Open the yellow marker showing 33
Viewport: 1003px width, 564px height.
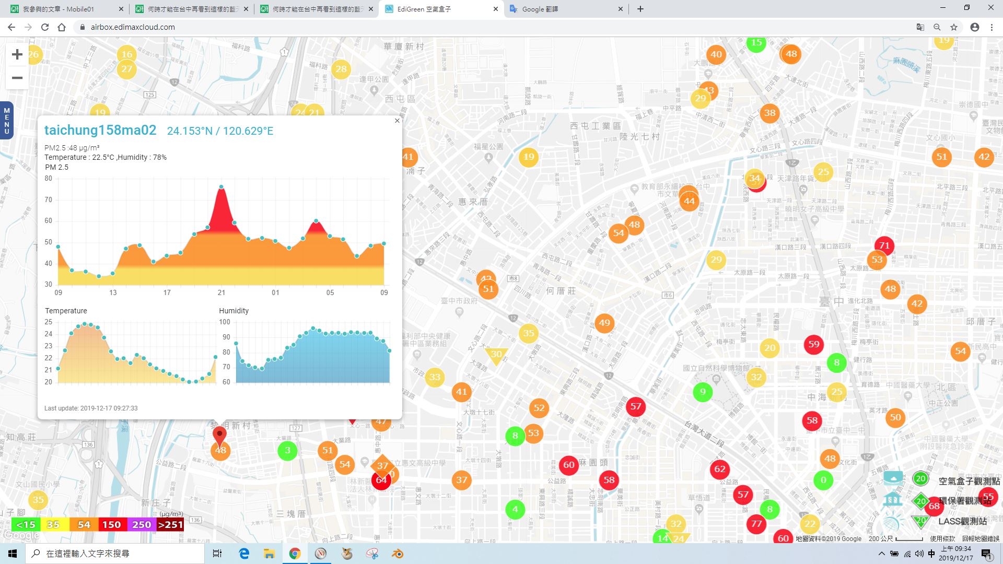click(x=435, y=377)
